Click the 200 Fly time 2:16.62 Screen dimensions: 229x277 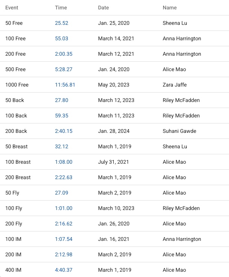[64, 224]
